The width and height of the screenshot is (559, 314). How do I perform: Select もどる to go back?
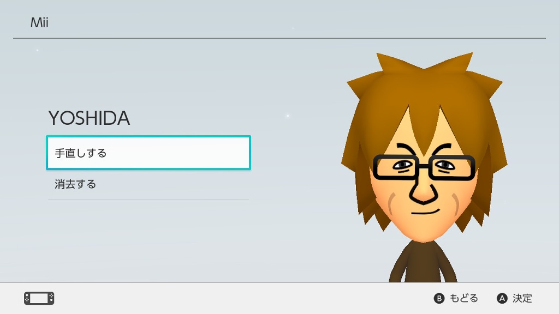(x=463, y=298)
